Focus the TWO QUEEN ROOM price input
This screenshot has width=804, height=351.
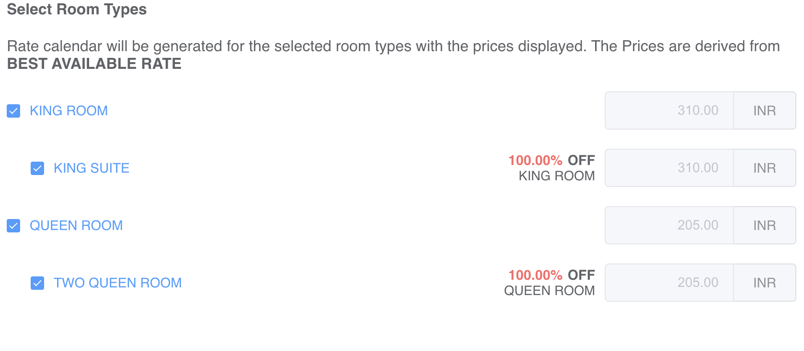point(669,283)
